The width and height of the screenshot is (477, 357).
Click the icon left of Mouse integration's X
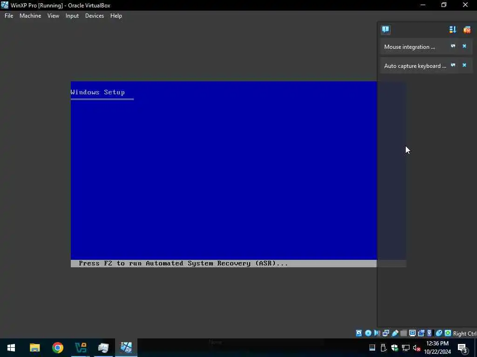453,46
